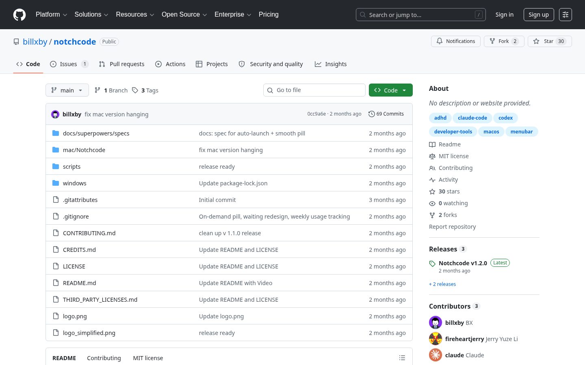
Task: Switch to the Contributing readme tab
Action: 104,358
